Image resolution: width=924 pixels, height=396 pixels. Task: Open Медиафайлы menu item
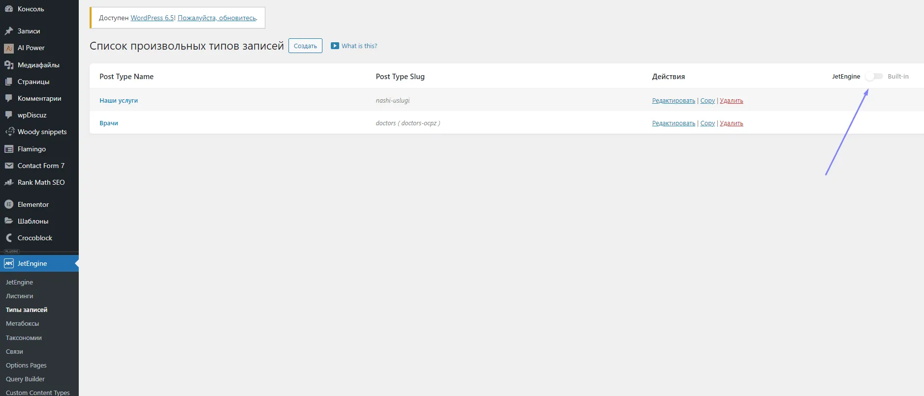39,65
